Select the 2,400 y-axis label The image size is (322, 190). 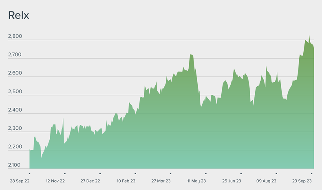(15, 110)
